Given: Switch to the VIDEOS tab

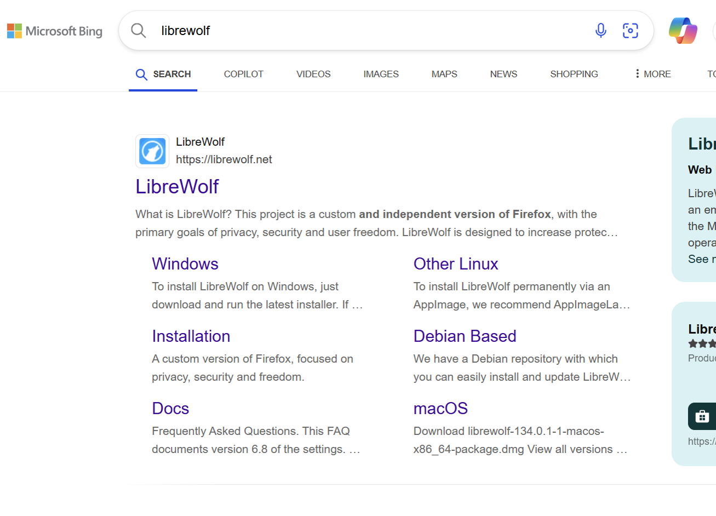Looking at the screenshot, I should (313, 74).
